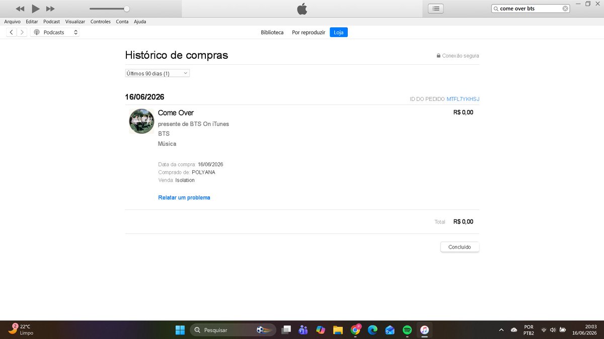604x339 pixels.
Task: Click the taskbar Pesquisar search box
Action: coord(233,330)
